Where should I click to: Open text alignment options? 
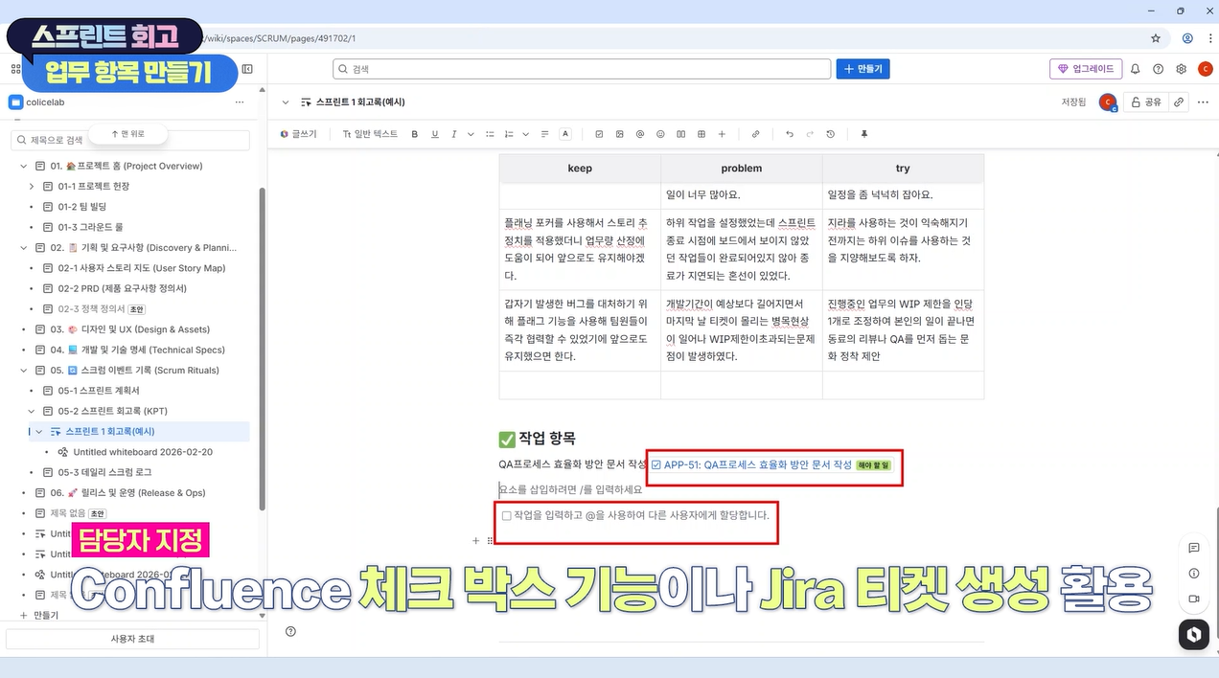point(544,134)
